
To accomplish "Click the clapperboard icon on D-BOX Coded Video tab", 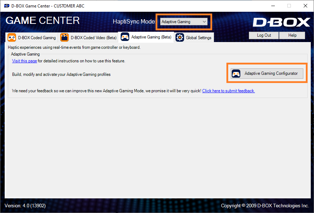I will click(64, 37).
